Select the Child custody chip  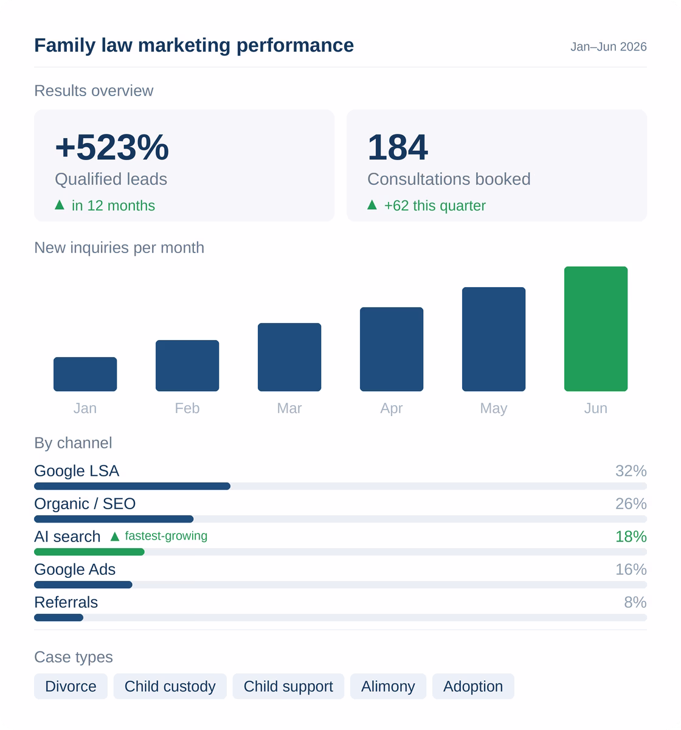pos(170,686)
